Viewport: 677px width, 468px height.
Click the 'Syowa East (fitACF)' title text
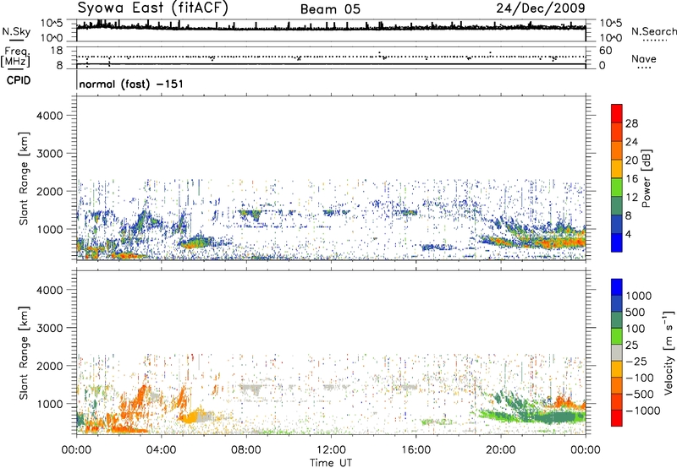pyautogui.click(x=153, y=8)
